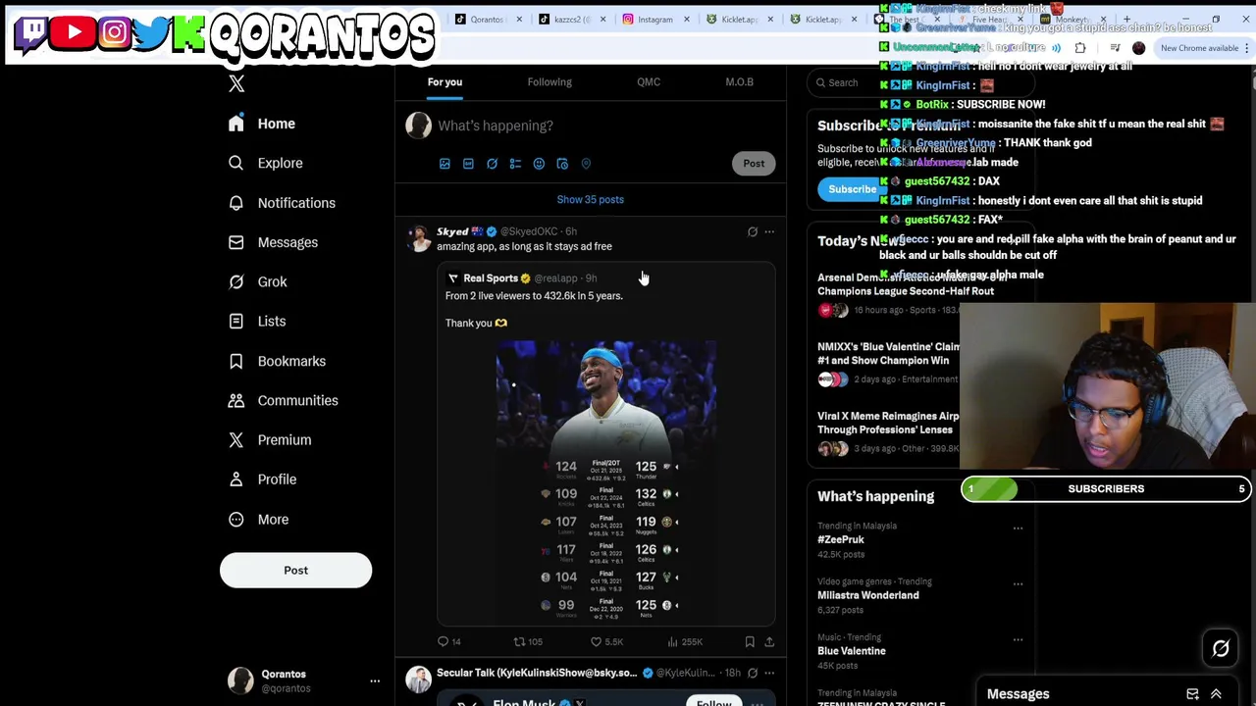Open Messages in the sidebar

tap(274, 242)
